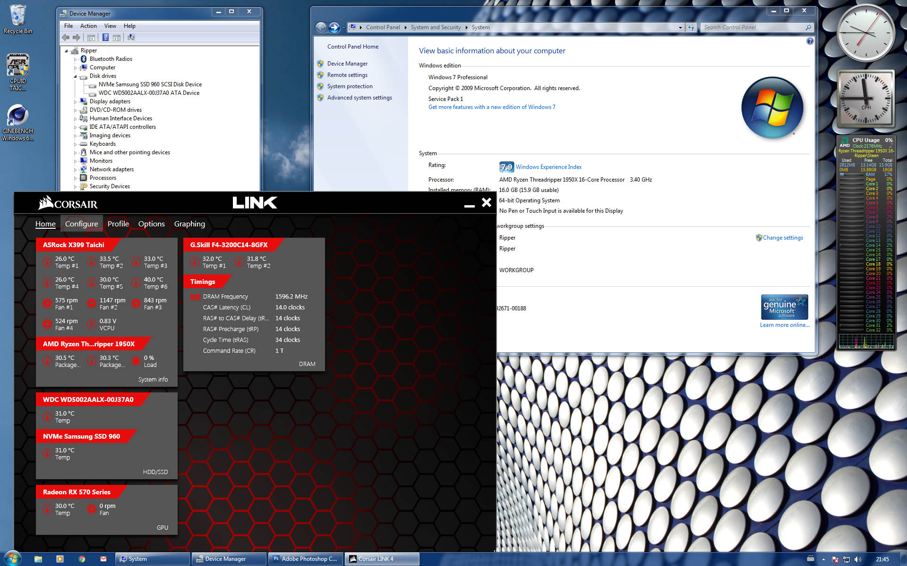Click the Chrome icon in the taskbar
This screenshot has height=566, width=907.
click(x=82, y=559)
